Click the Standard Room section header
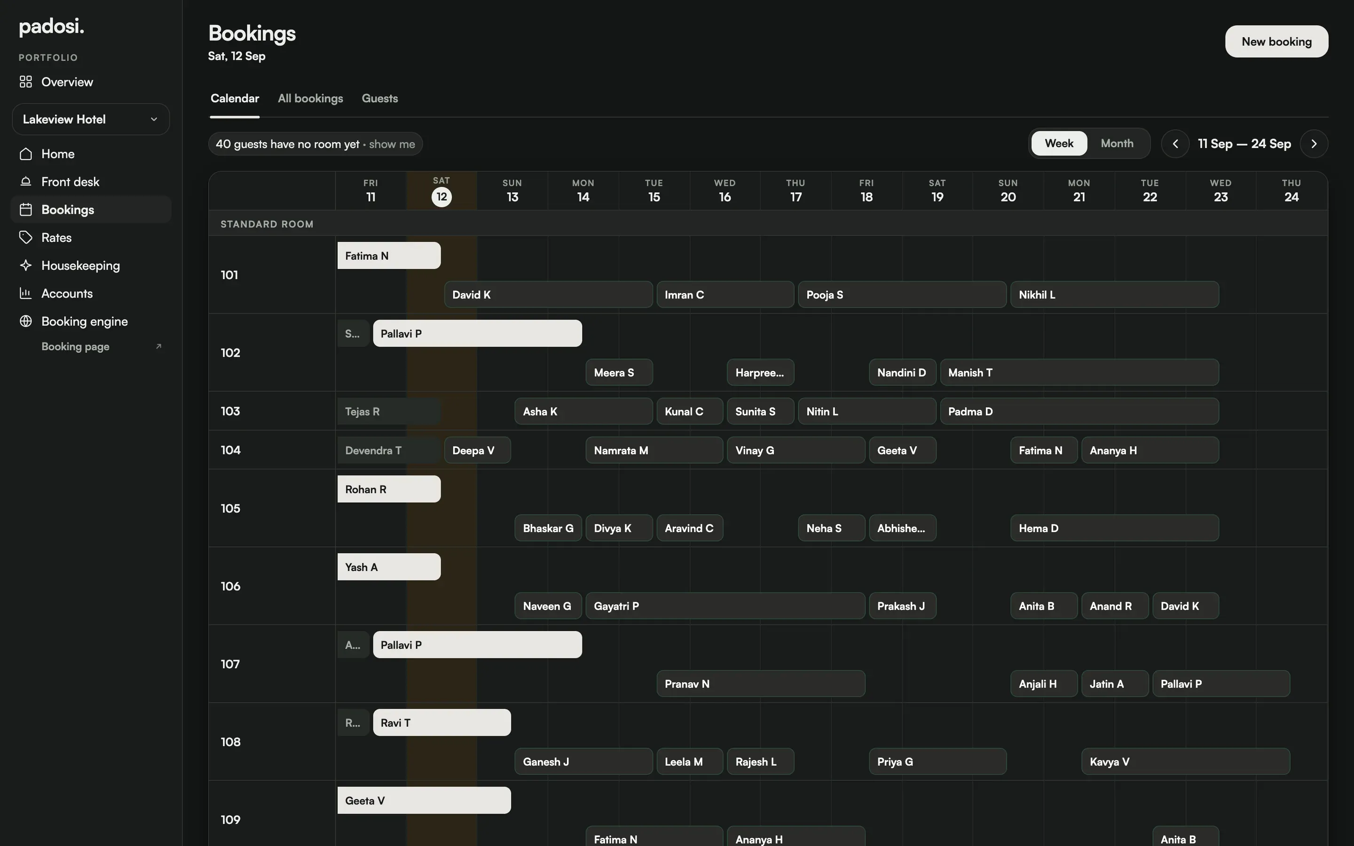 768,224
